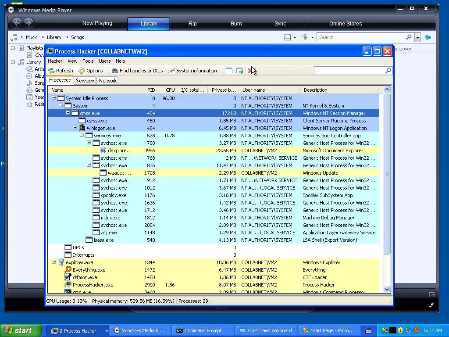Click the security shield tray icon
The width and height of the screenshot is (449, 337).
click(401, 330)
